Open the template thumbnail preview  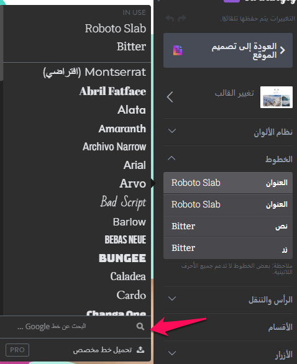tap(276, 97)
